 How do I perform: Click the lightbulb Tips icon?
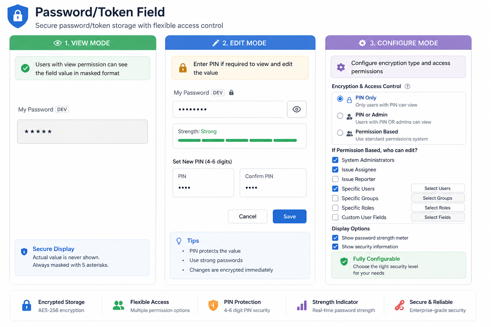[x=179, y=241]
